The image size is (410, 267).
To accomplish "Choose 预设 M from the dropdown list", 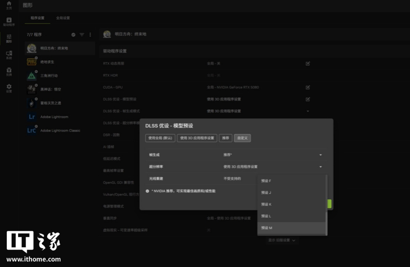I will 291,228.
